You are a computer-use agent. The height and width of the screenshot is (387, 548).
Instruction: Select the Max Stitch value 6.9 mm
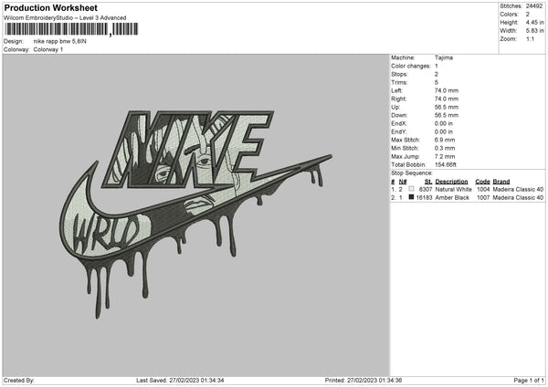tap(445, 140)
